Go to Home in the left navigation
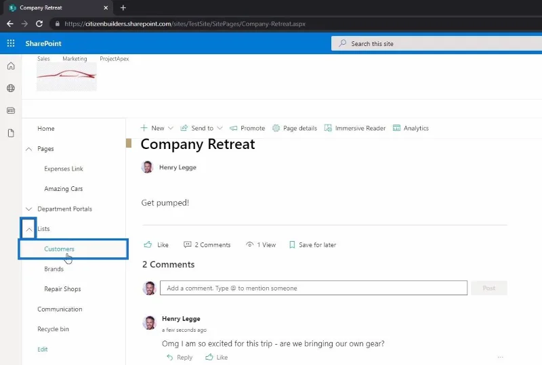The image size is (542, 365). (46, 129)
